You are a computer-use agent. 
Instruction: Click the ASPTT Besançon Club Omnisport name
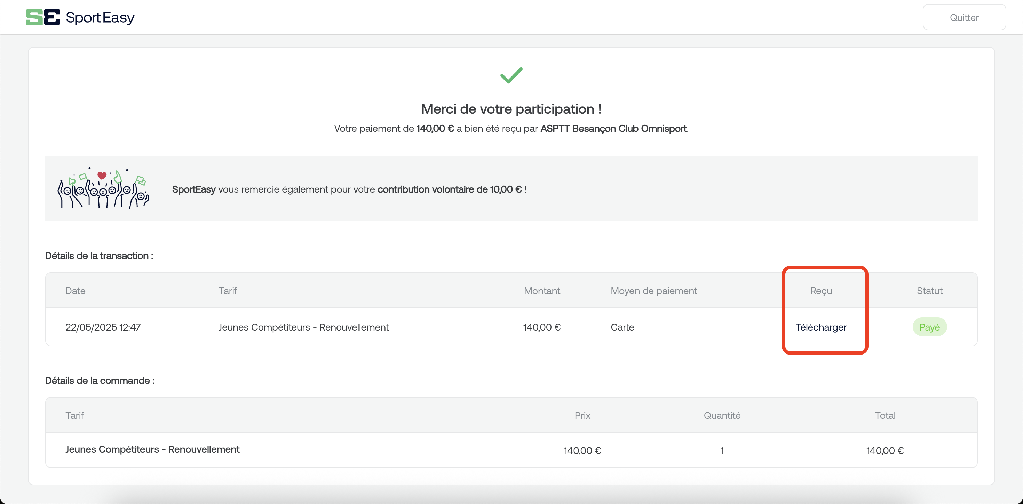click(x=613, y=129)
